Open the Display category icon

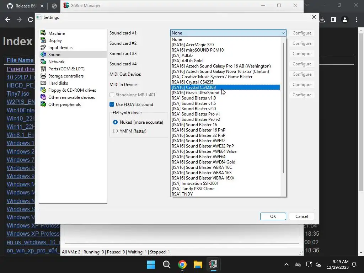click(43, 41)
